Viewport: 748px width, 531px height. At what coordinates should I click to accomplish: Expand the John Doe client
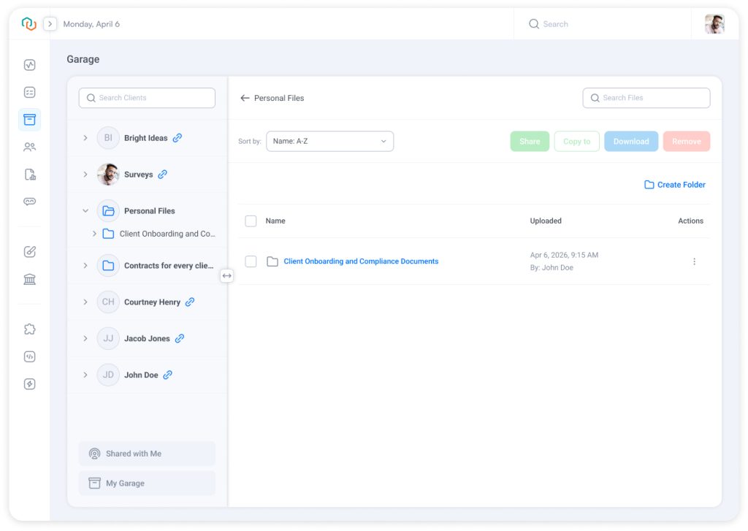click(85, 375)
